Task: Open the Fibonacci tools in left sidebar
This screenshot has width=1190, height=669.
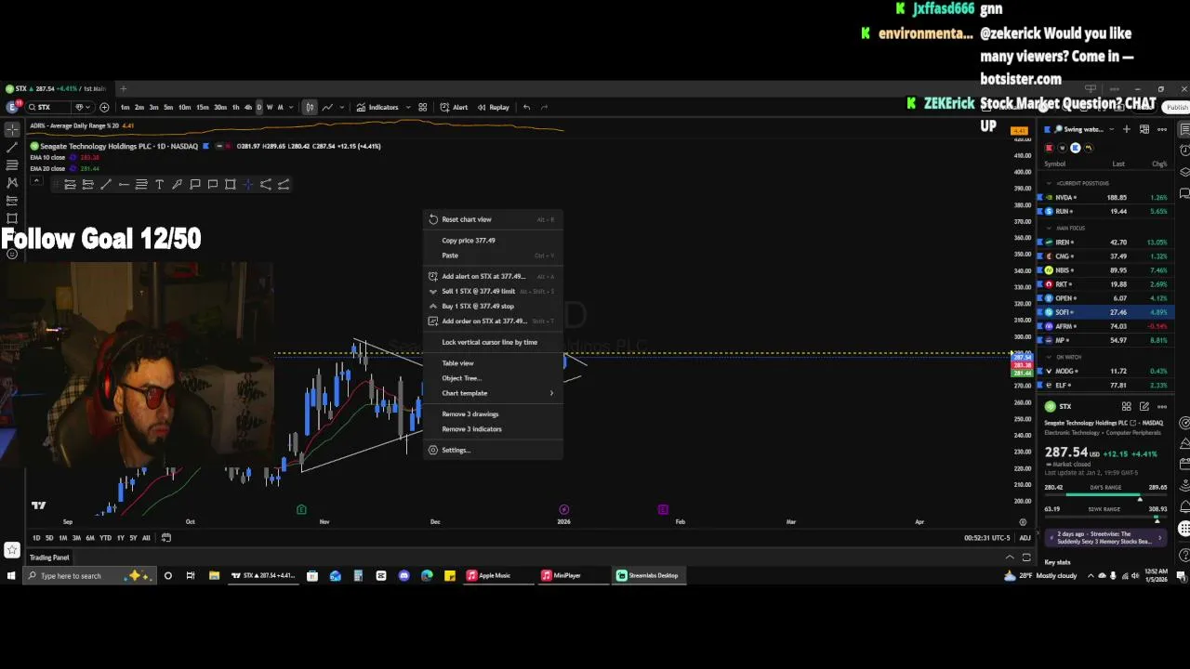Action: [x=12, y=165]
